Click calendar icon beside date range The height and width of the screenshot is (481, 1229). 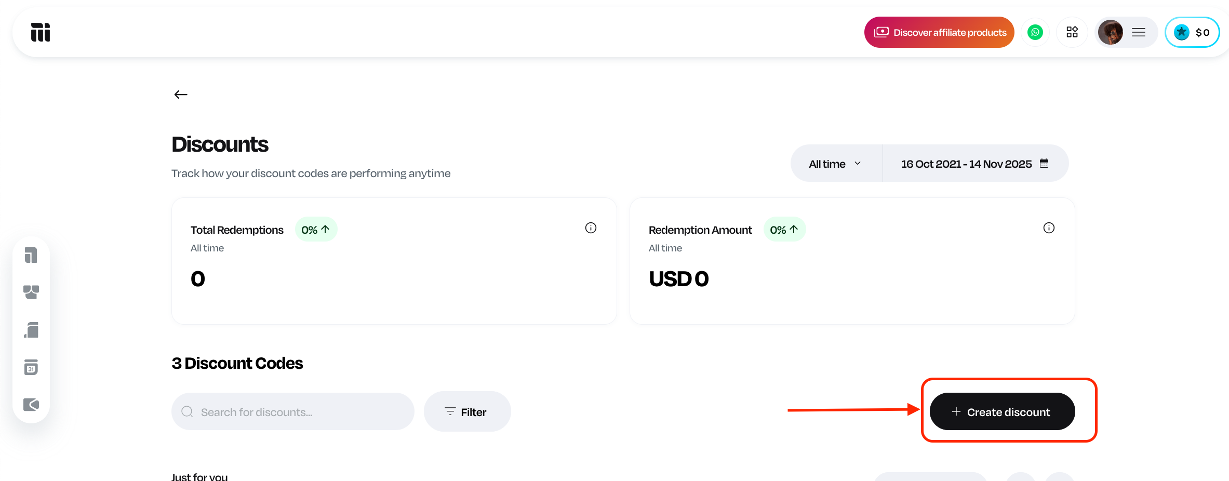1044,164
